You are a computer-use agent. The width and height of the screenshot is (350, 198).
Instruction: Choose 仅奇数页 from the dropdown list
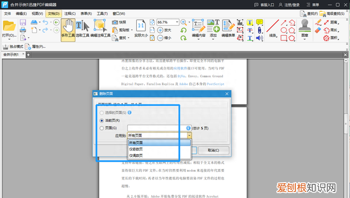click(x=159, y=149)
